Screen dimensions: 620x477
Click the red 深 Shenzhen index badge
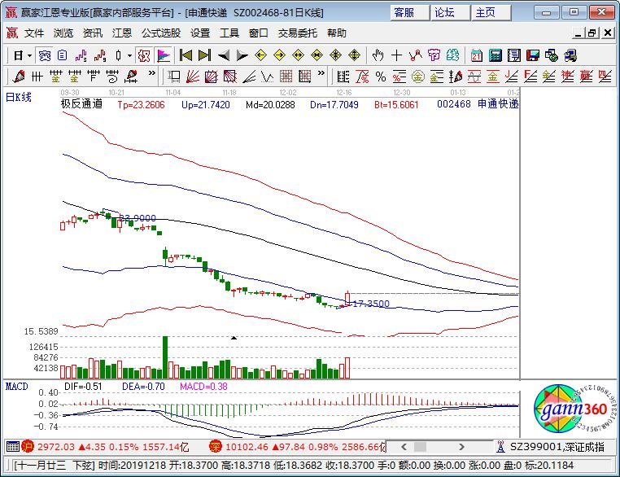215,447
